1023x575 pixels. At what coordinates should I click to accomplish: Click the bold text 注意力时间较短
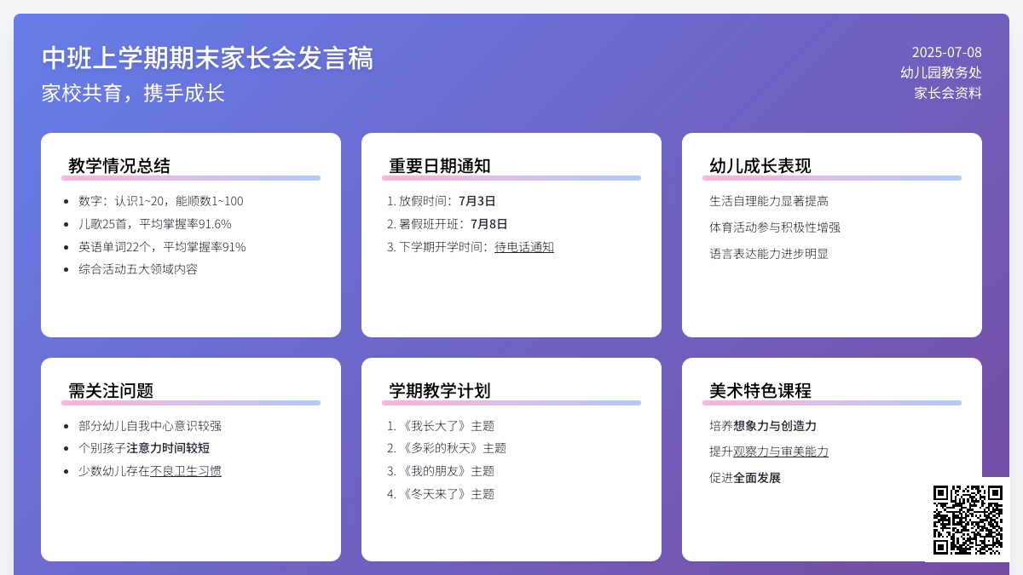pyautogui.click(x=168, y=448)
